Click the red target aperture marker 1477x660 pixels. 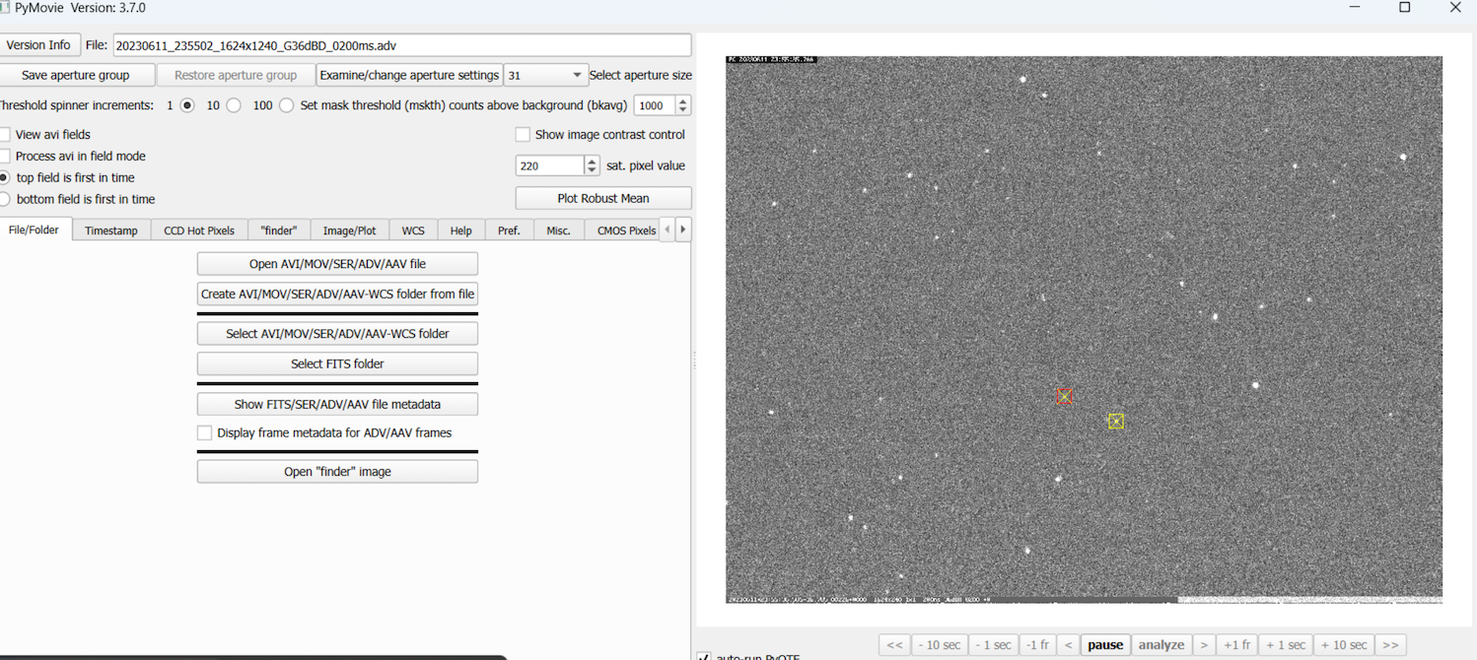point(1064,396)
